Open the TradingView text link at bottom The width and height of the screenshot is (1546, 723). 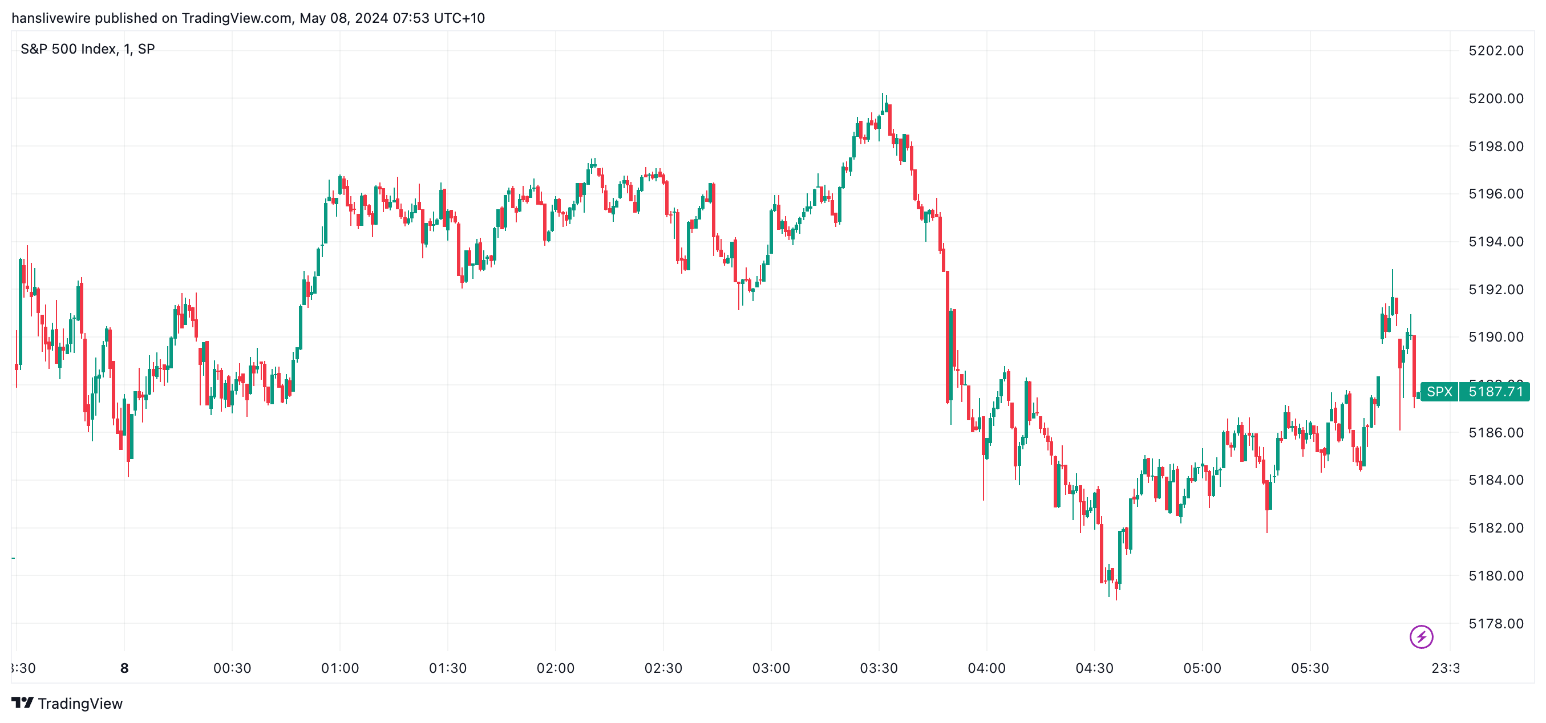click(80, 703)
